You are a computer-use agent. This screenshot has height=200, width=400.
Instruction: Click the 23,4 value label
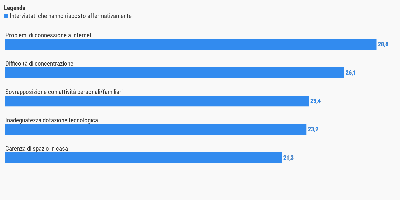coord(315,101)
